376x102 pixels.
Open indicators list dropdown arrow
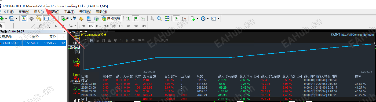tap(197, 19)
